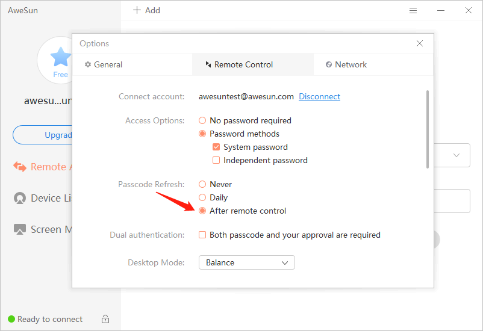The height and width of the screenshot is (331, 483).
Task: Click the truncated awesu... account name
Action: click(48, 101)
